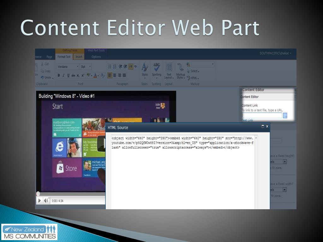Viewport: 323px width, 242px height.
Task: Increase paragraph indent
Action: [x=125, y=66]
